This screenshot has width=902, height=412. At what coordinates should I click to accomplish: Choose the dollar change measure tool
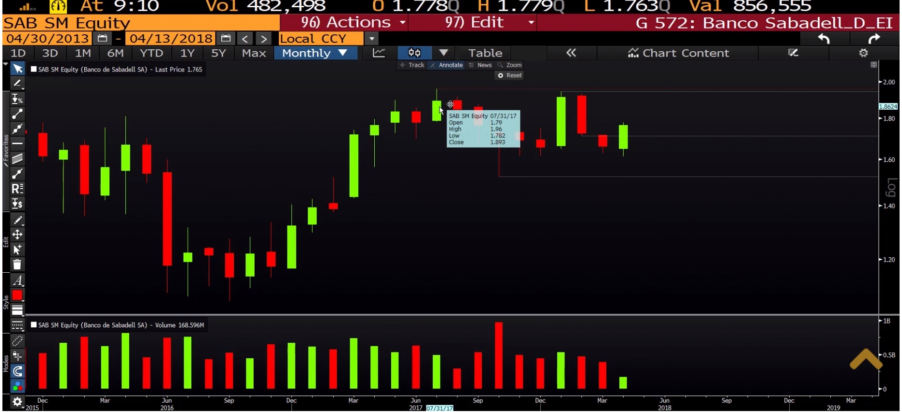[x=17, y=204]
